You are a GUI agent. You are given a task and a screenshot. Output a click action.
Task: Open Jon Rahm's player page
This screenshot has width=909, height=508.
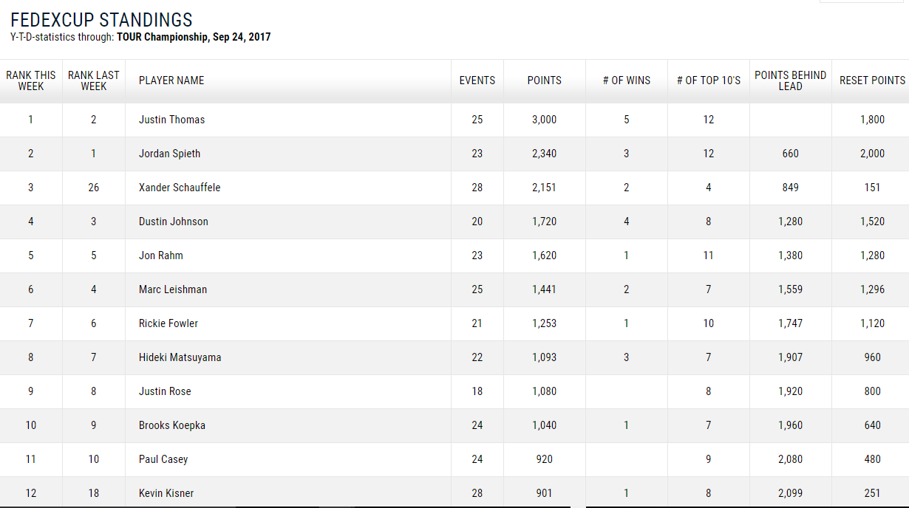[161, 255]
